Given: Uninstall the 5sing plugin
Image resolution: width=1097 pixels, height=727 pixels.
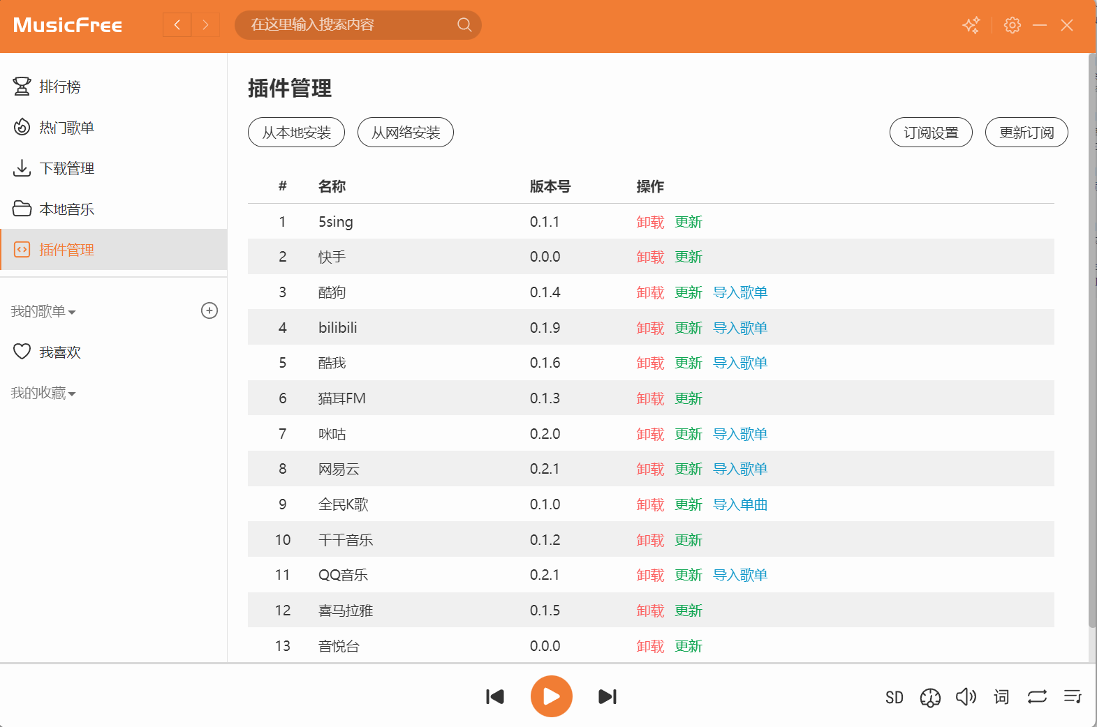Looking at the screenshot, I should coord(650,222).
